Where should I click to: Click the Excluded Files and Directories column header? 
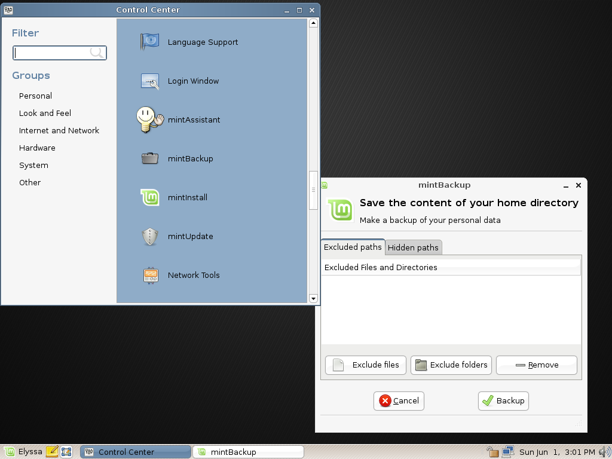pos(451,267)
